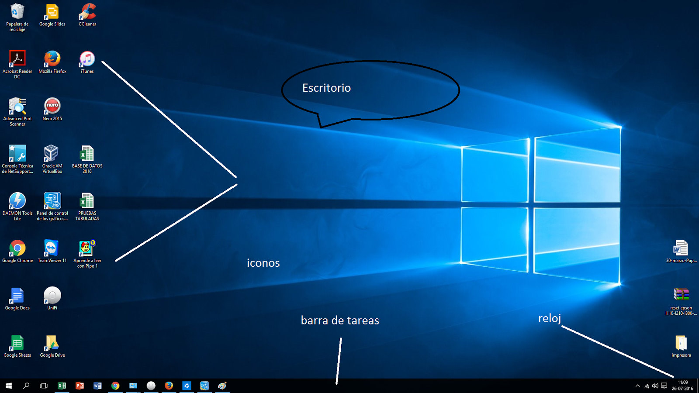Launch Excel from the taskbar

point(62,386)
